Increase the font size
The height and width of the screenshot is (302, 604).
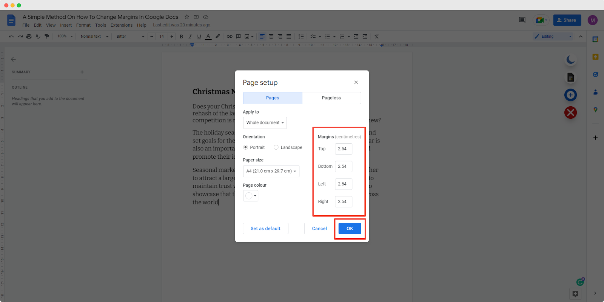coord(172,37)
